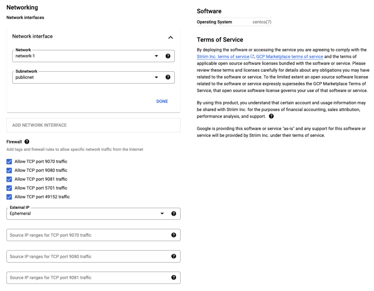
Task: Click help icon for port 9080 source ranges
Action: pyautogui.click(x=174, y=256)
